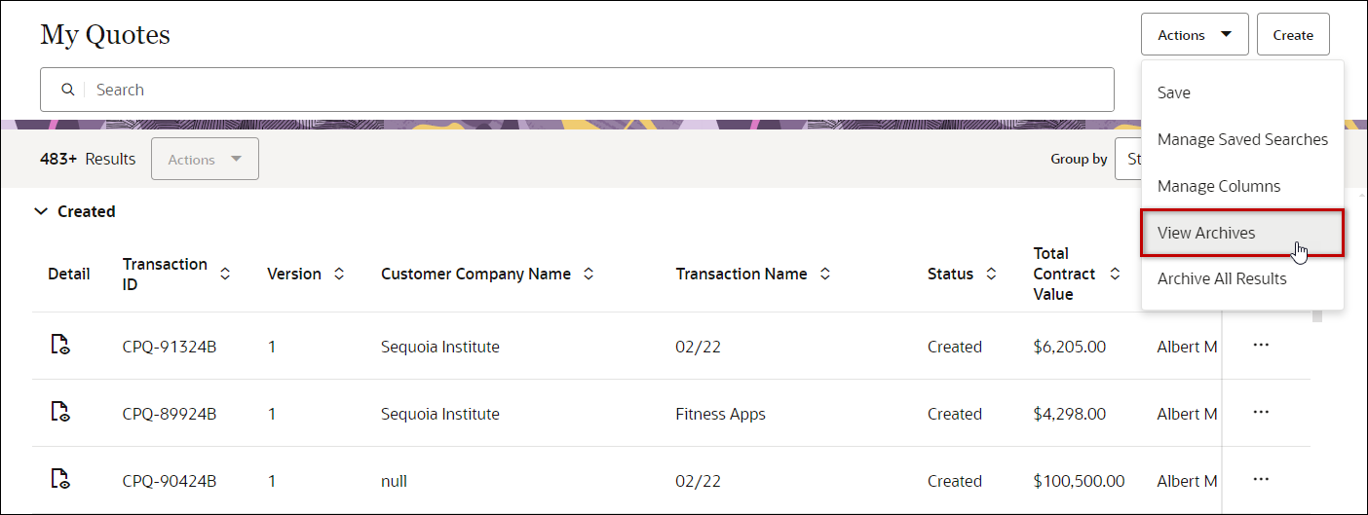Open row actions ellipsis for Sequoia Institute 02/22
Image resolution: width=1368 pixels, height=515 pixels.
click(x=1261, y=345)
